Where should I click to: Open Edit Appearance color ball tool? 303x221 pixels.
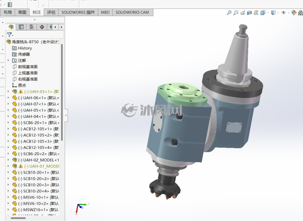click(294, 13)
